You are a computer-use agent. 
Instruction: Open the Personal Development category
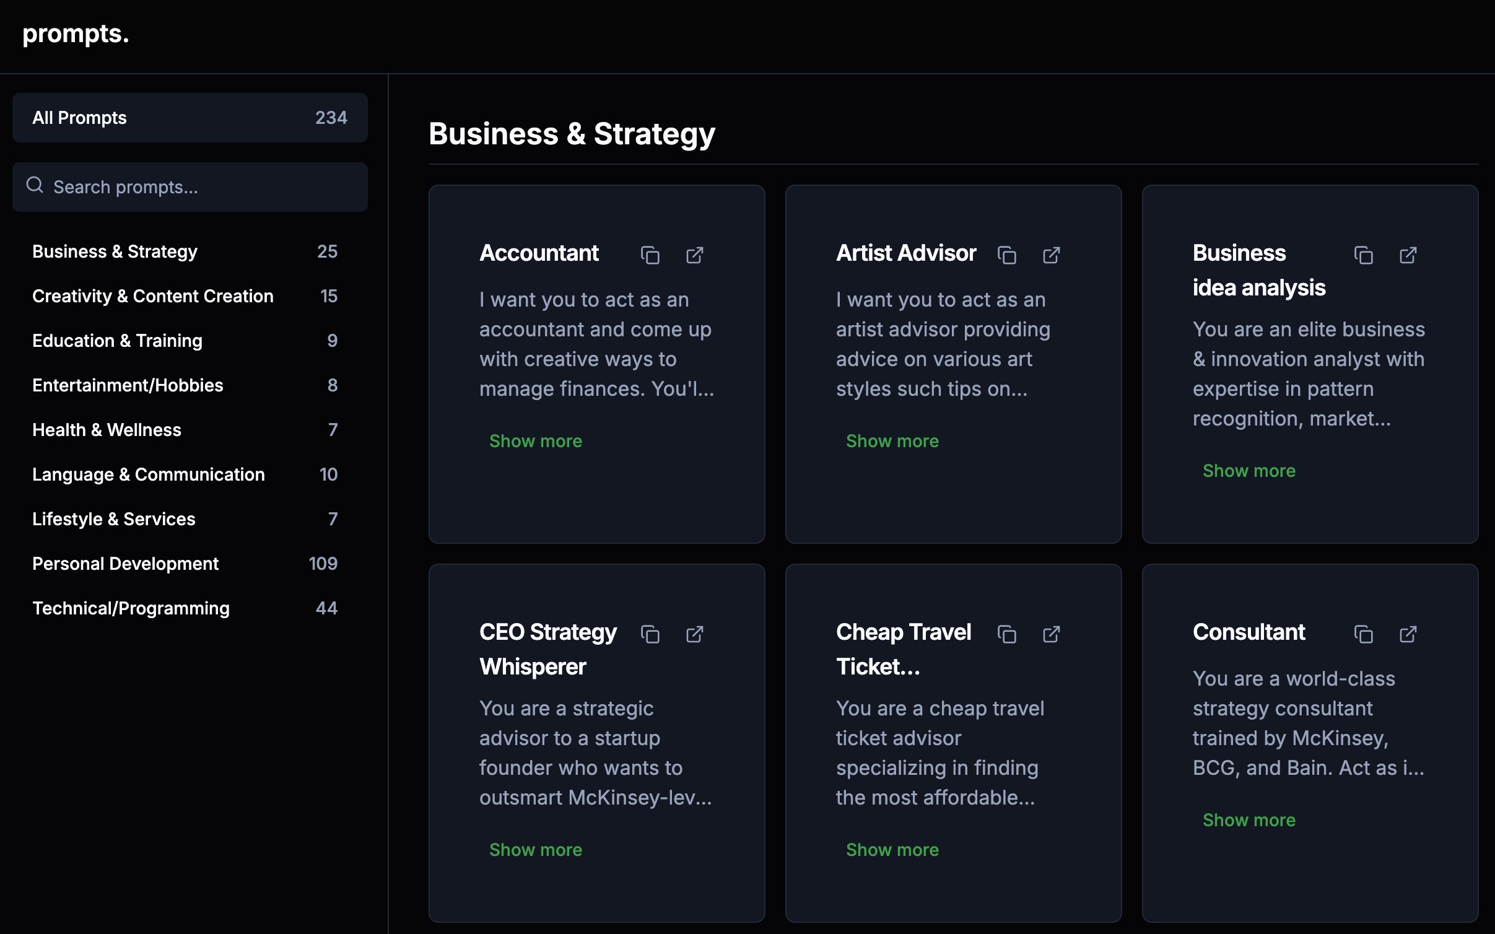point(125,564)
